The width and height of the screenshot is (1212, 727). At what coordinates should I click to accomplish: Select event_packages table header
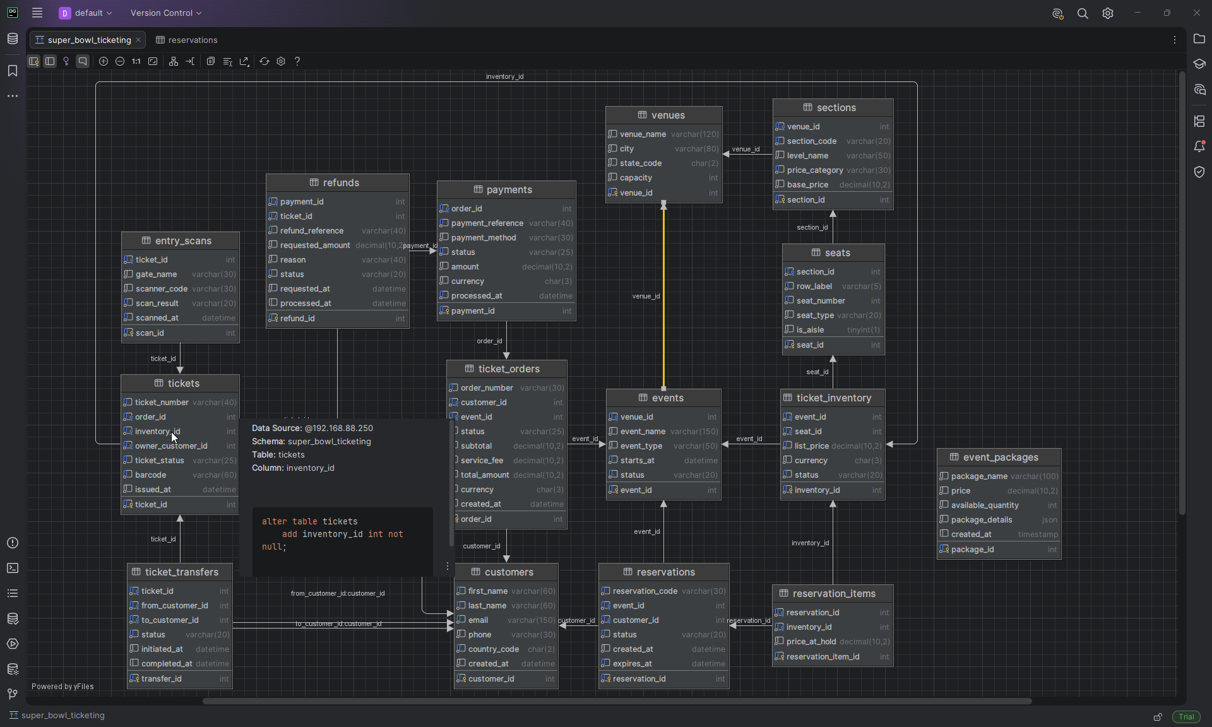click(999, 458)
